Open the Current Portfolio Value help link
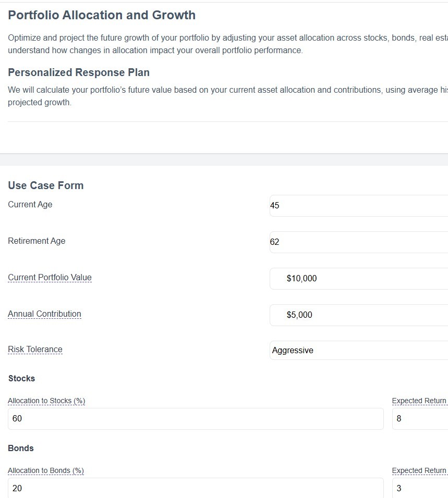448x498 pixels. [50, 277]
